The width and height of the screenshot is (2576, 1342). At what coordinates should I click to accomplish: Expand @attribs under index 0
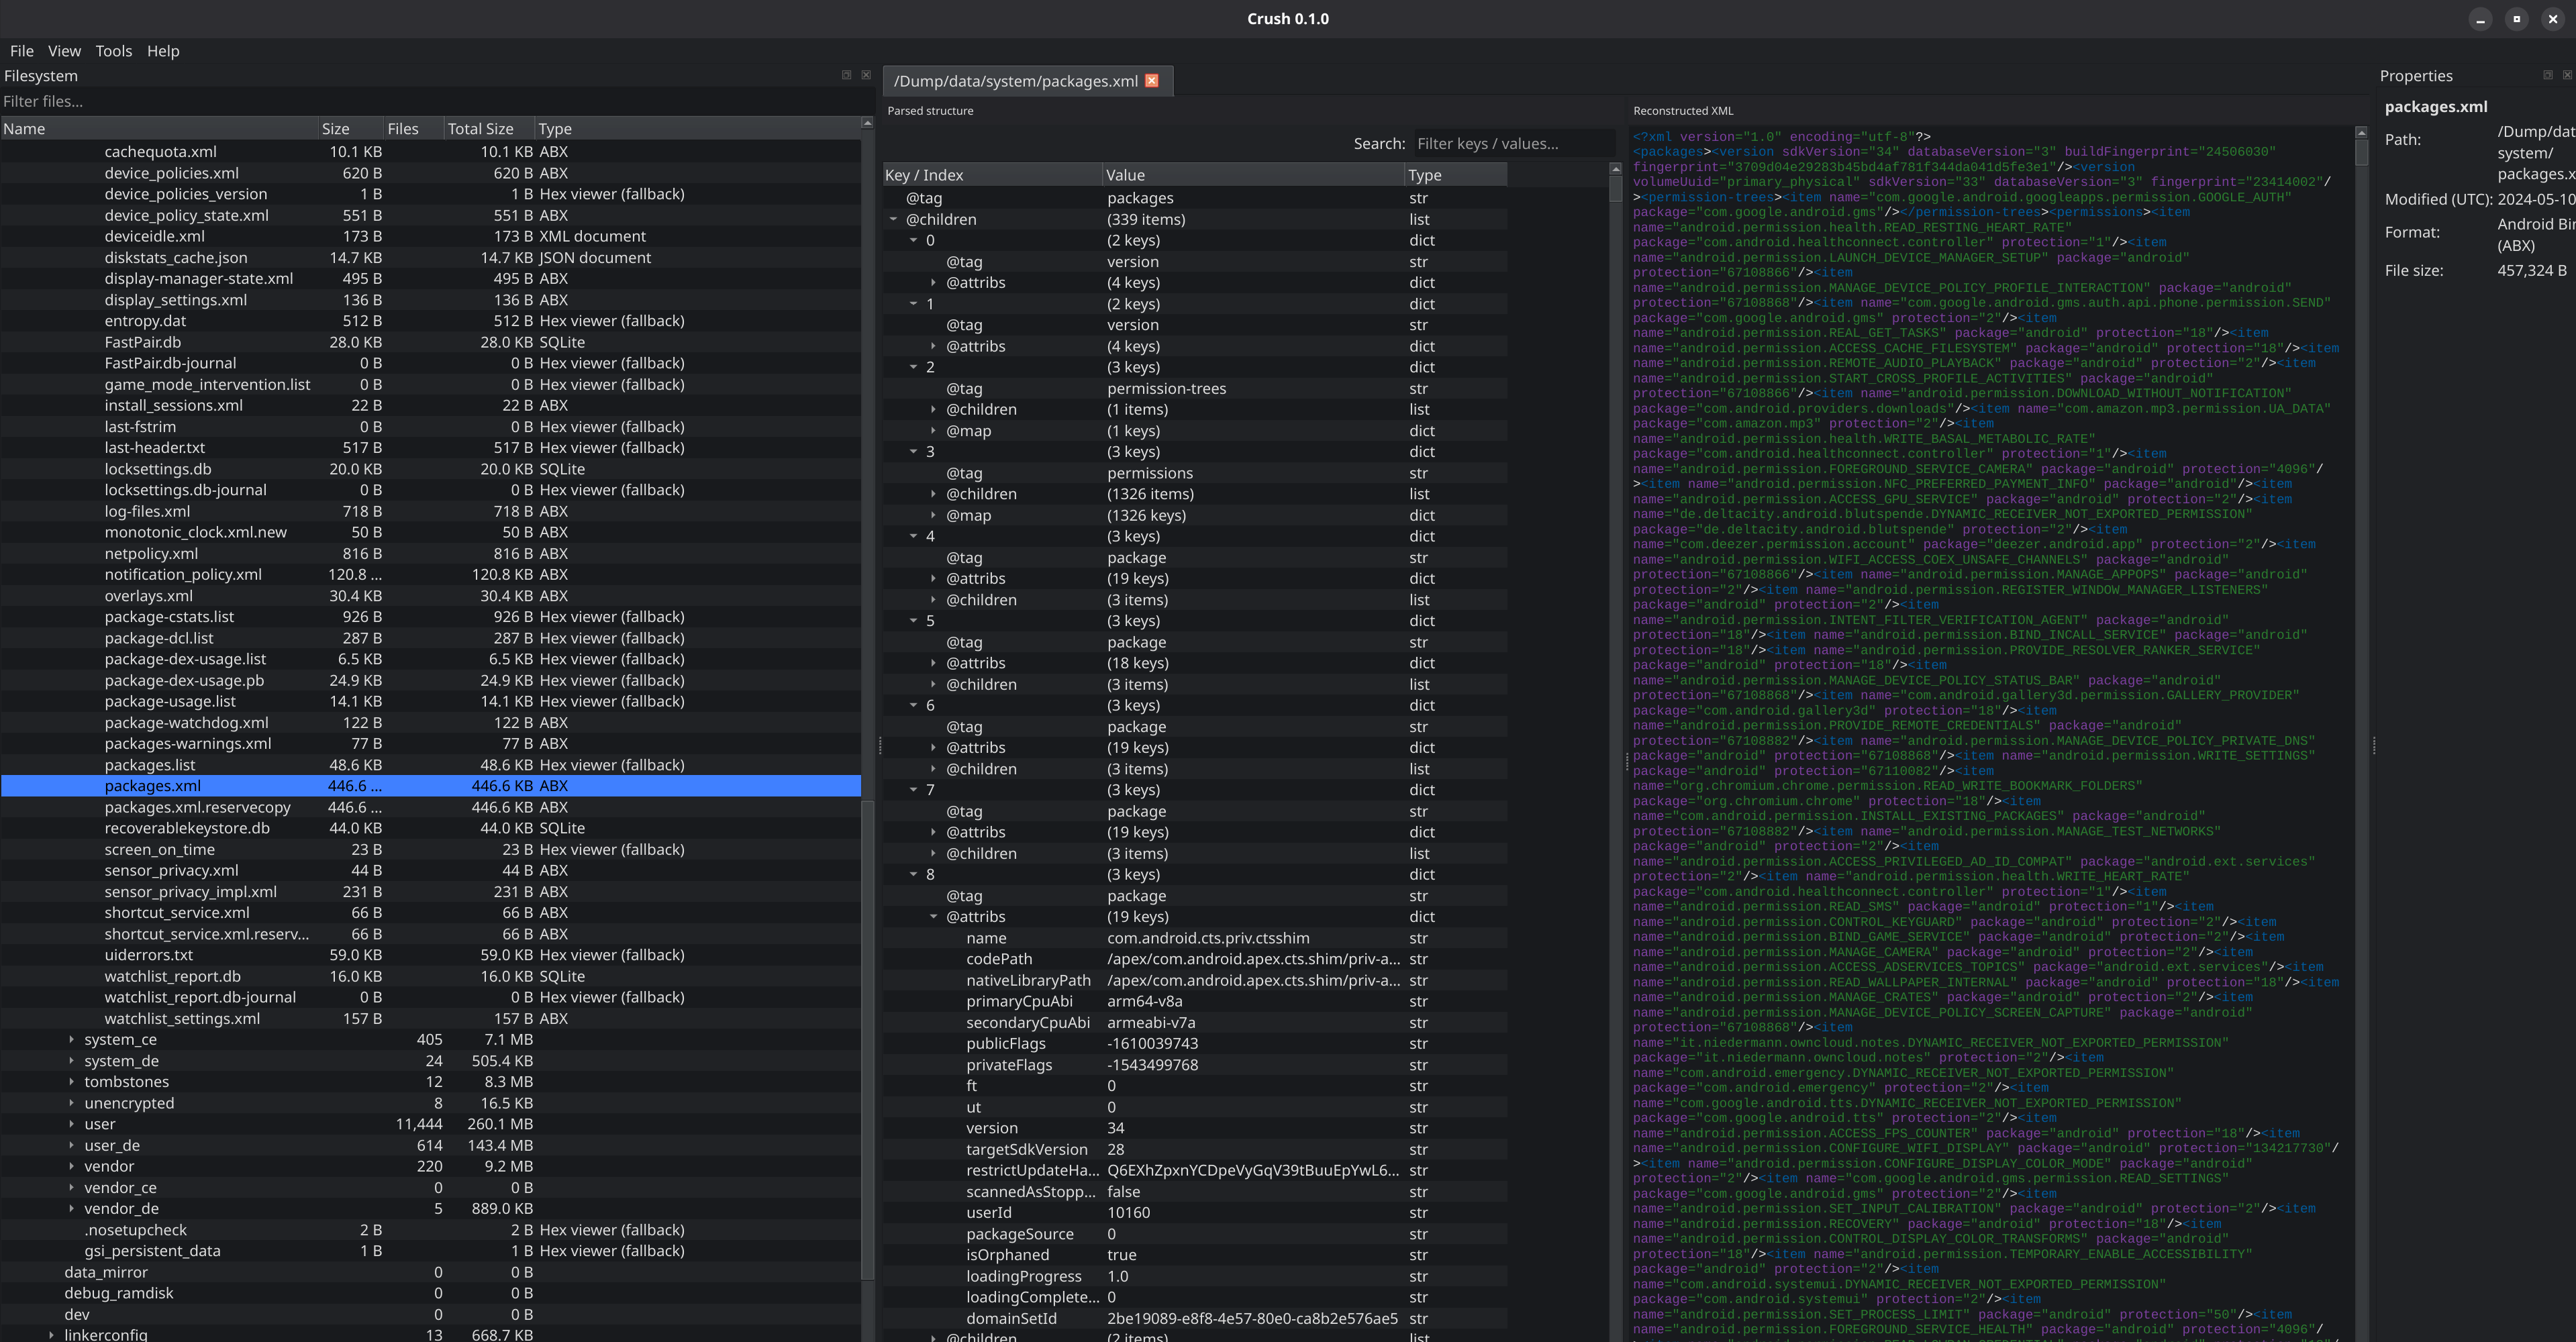click(933, 283)
